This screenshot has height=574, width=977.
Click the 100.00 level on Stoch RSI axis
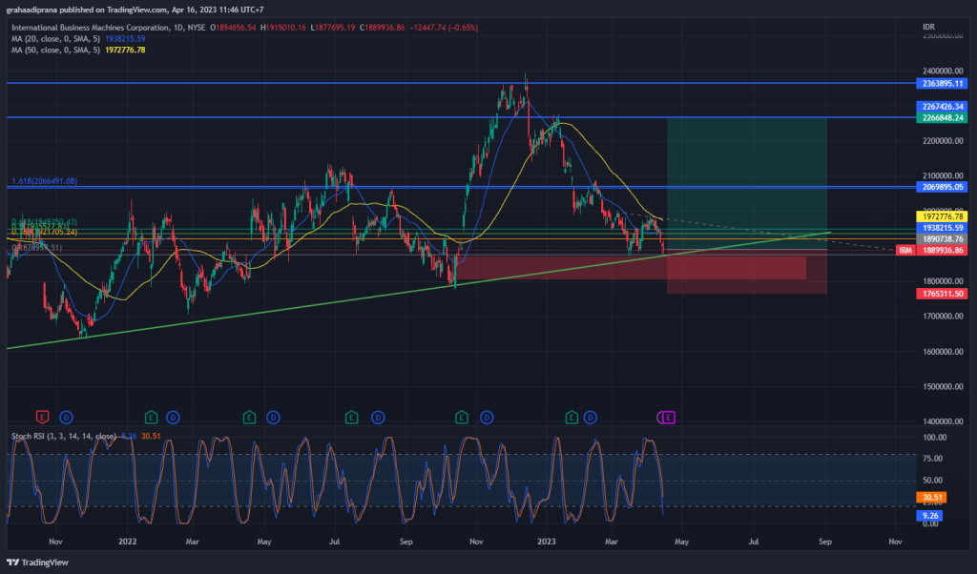coord(935,437)
